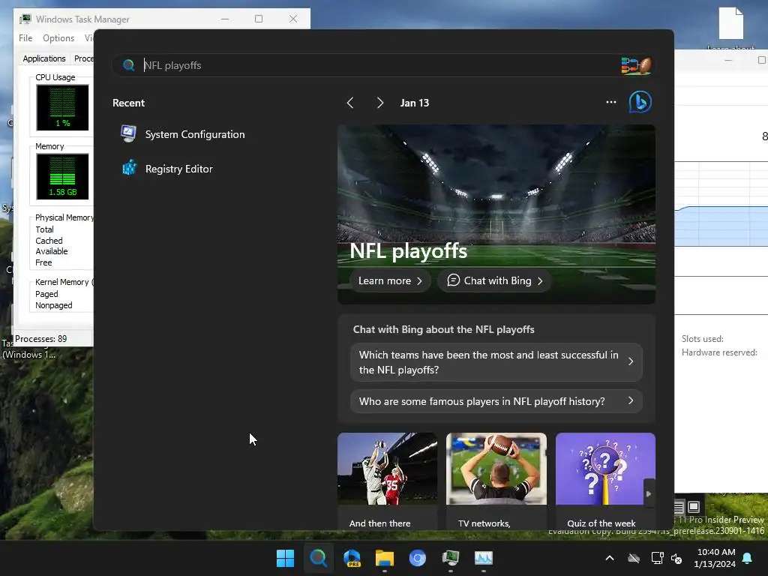
Task: Click the muted volume tray icon
Action: tap(676, 558)
